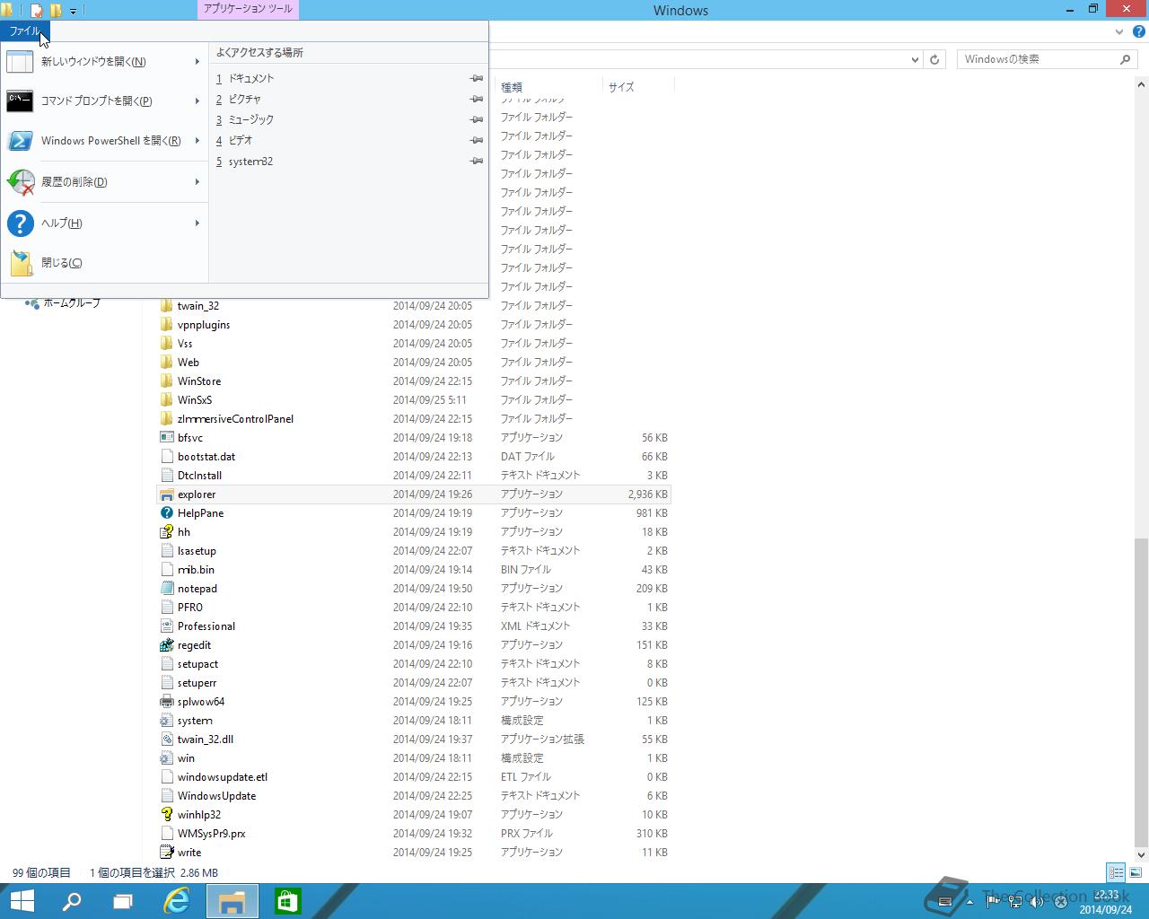Click the vertical scrollbar up arrow
The width and height of the screenshot is (1149, 919).
pos(1142,85)
